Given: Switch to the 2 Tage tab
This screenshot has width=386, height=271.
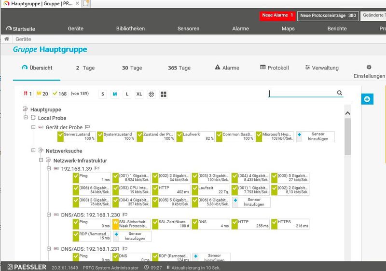Looking at the screenshot, I should [x=85, y=68].
